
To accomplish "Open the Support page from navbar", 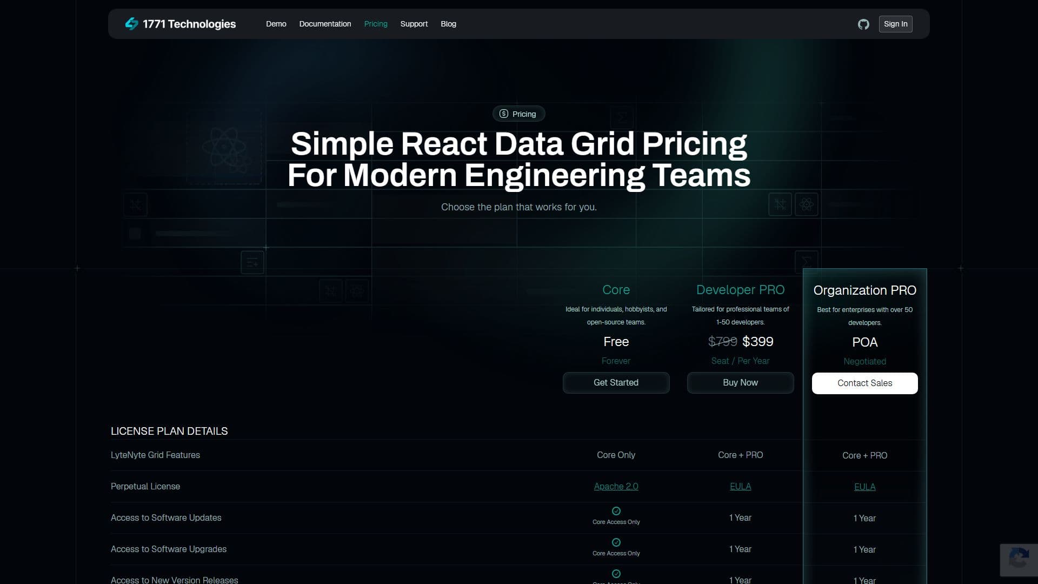I will (414, 24).
